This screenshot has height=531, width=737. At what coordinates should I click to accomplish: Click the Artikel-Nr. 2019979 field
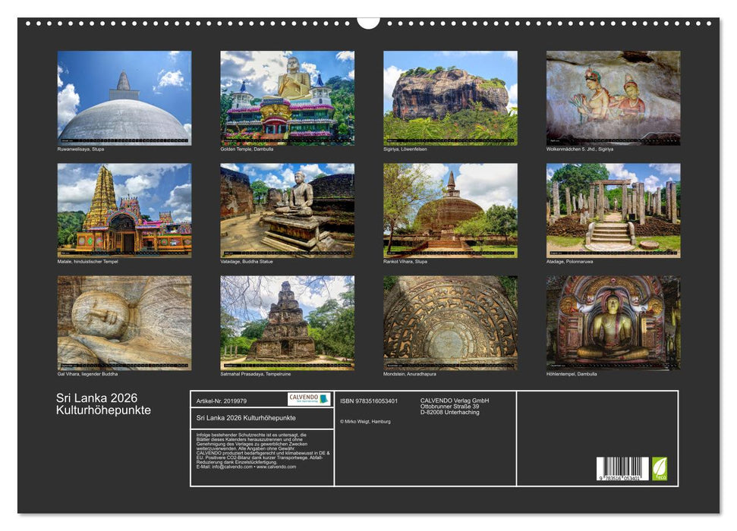pos(221,401)
